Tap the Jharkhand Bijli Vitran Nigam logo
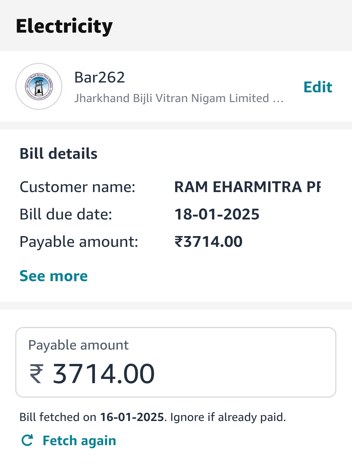The height and width of the screenshot is (466, 352). pos(39,86)
